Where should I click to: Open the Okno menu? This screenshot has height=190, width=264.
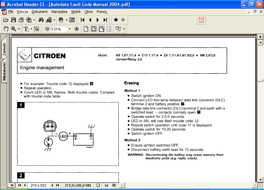[x=89, y=12]
